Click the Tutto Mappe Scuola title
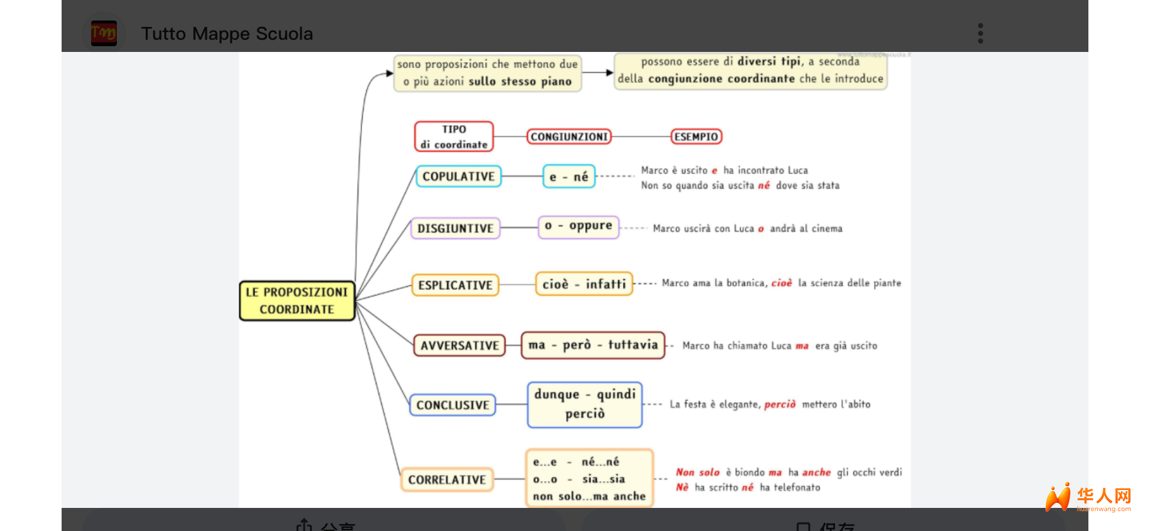The width and height of the screenshot is (1150, 531). click(227, 33)
